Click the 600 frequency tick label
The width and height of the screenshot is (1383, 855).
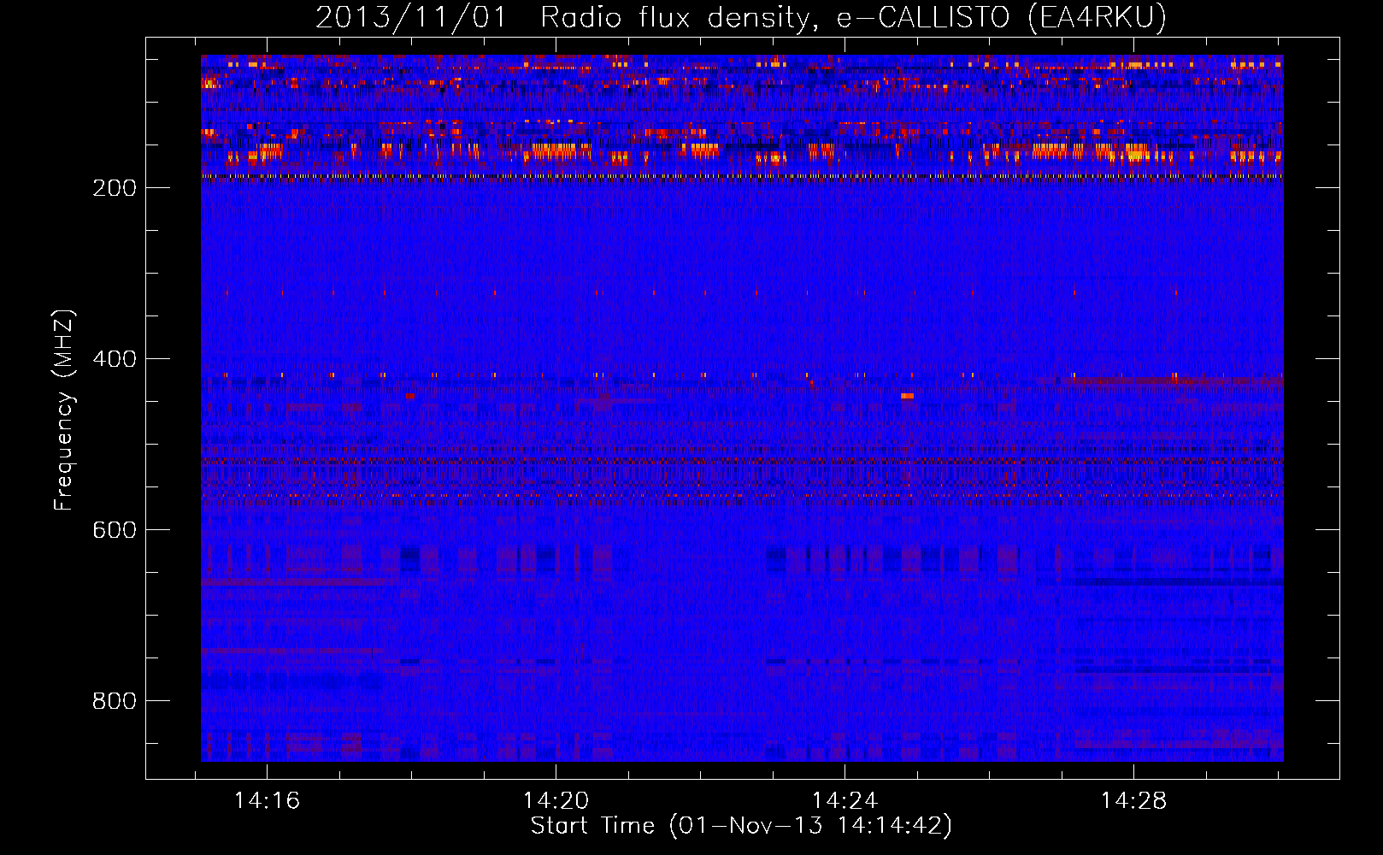coord(115,530)
